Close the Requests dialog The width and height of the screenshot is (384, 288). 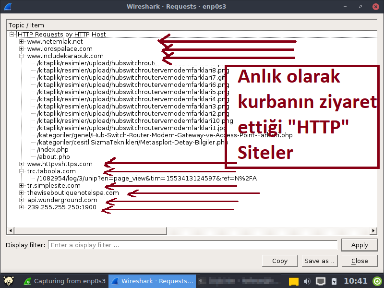click(x=360, y=261)
